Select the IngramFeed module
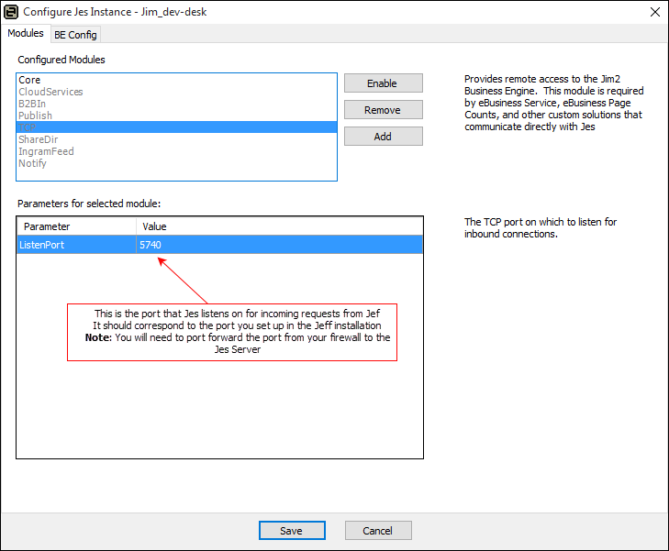This screenshot has height=551, width=669. click(x=176, y=151)
